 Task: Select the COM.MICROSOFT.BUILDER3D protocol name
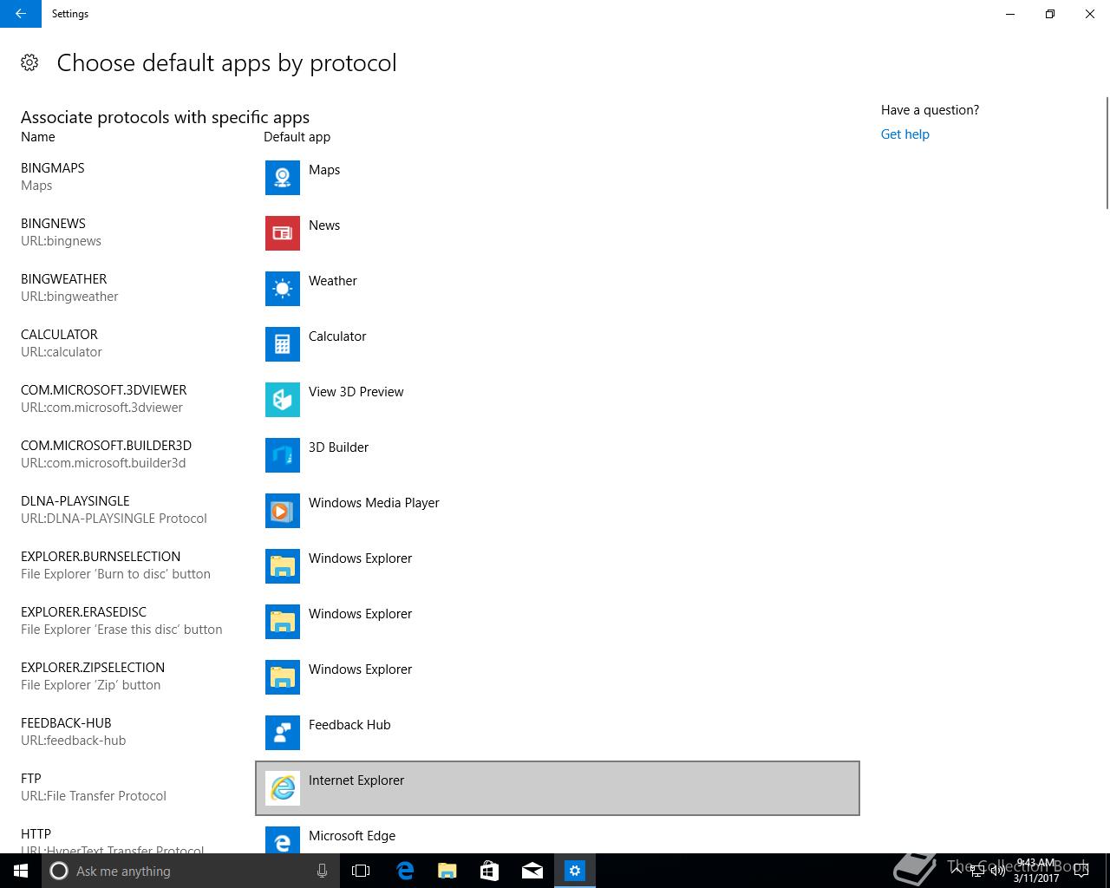pos(107,446)
